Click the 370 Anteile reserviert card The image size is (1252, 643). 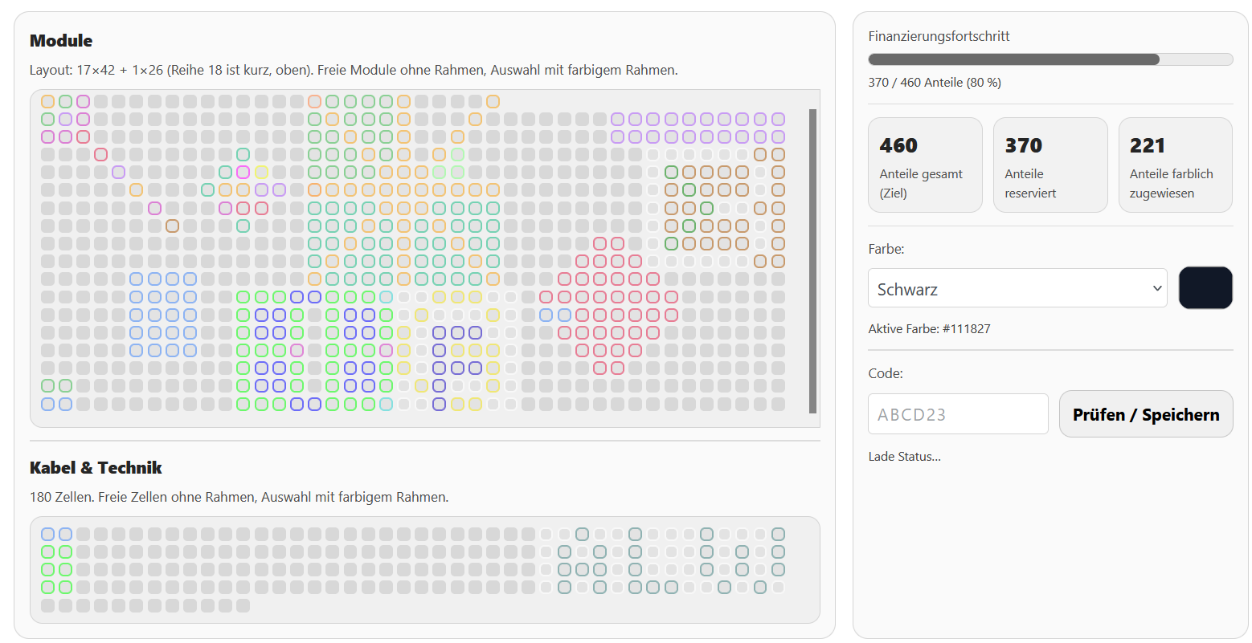[1049, 165]
